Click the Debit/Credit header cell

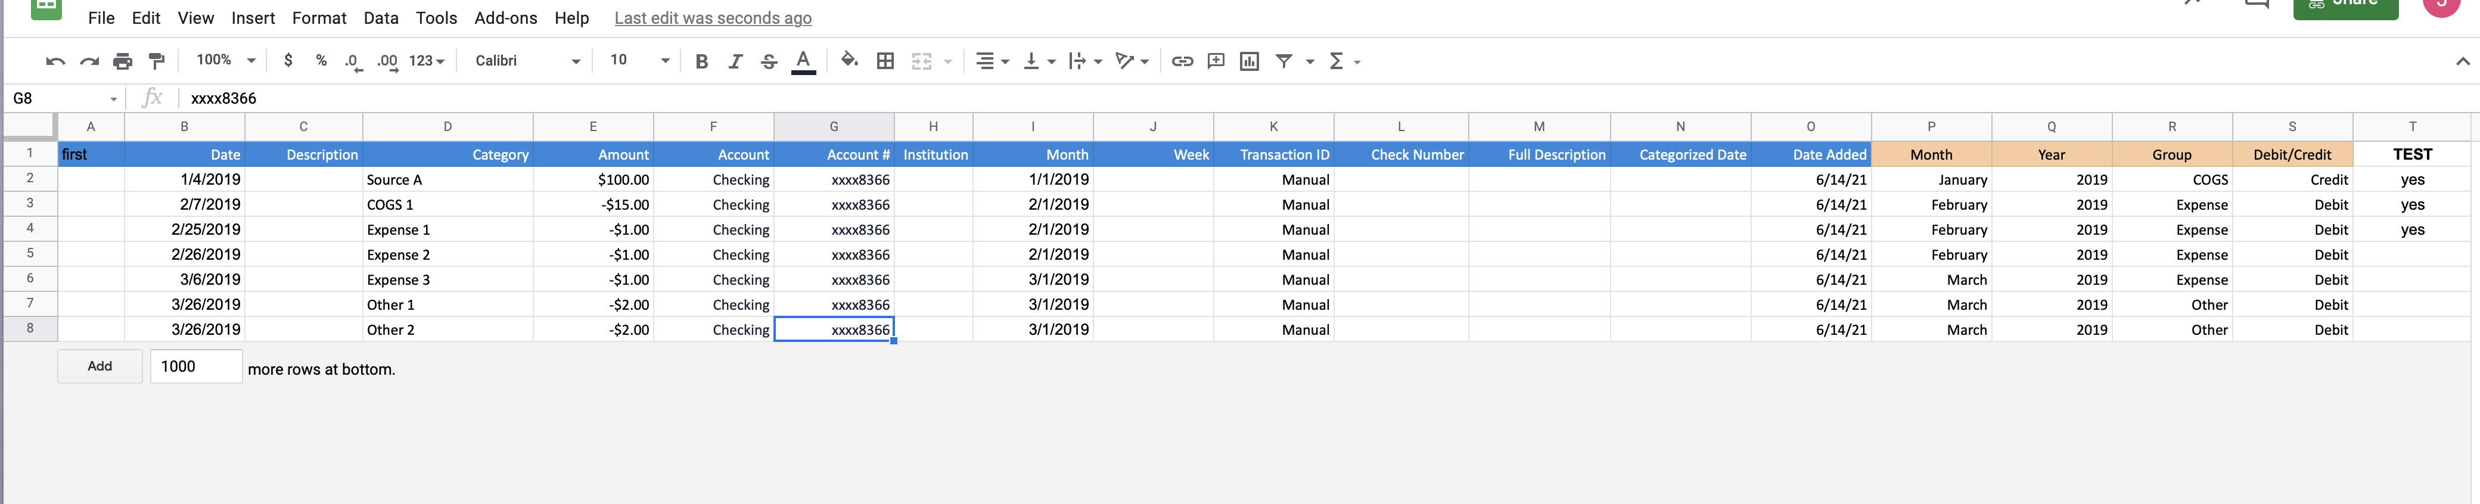click(x=2292, y=154)
